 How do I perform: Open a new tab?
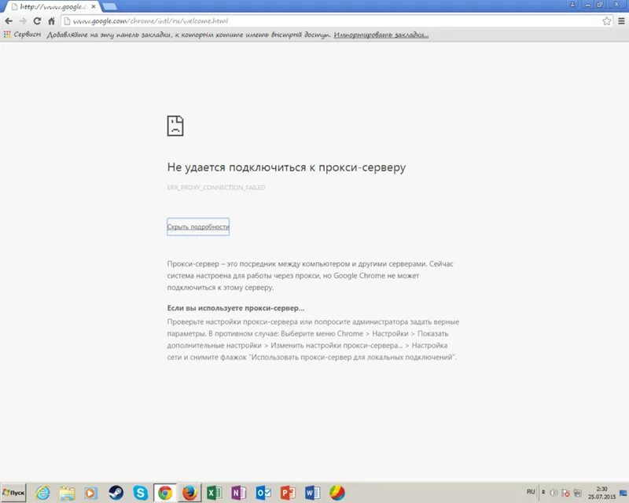pyautogui.click(x=109, y=6)
